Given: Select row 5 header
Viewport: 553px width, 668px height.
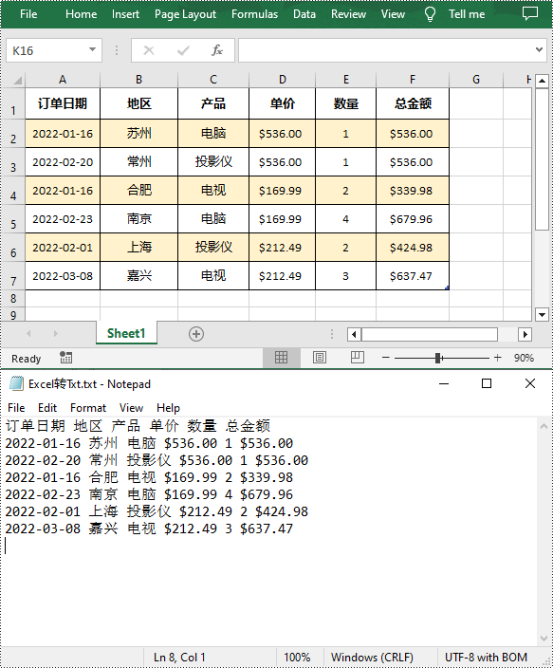Looking at the screenshot, I should click(x=12, y=219).
